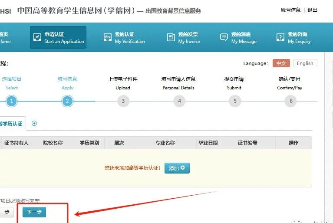Image resolution: width=333 pixels, height=223 pixels.
Task: Open the My Enquiry tab
Action: click(293, 38)
